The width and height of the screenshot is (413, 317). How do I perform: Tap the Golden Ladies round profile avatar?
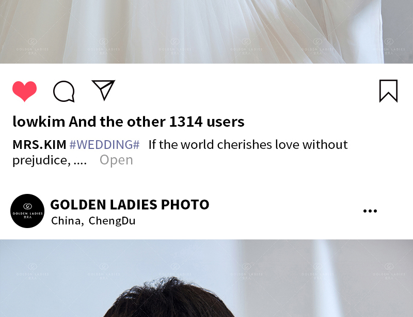pyautogui.click(x=27, y=211)
